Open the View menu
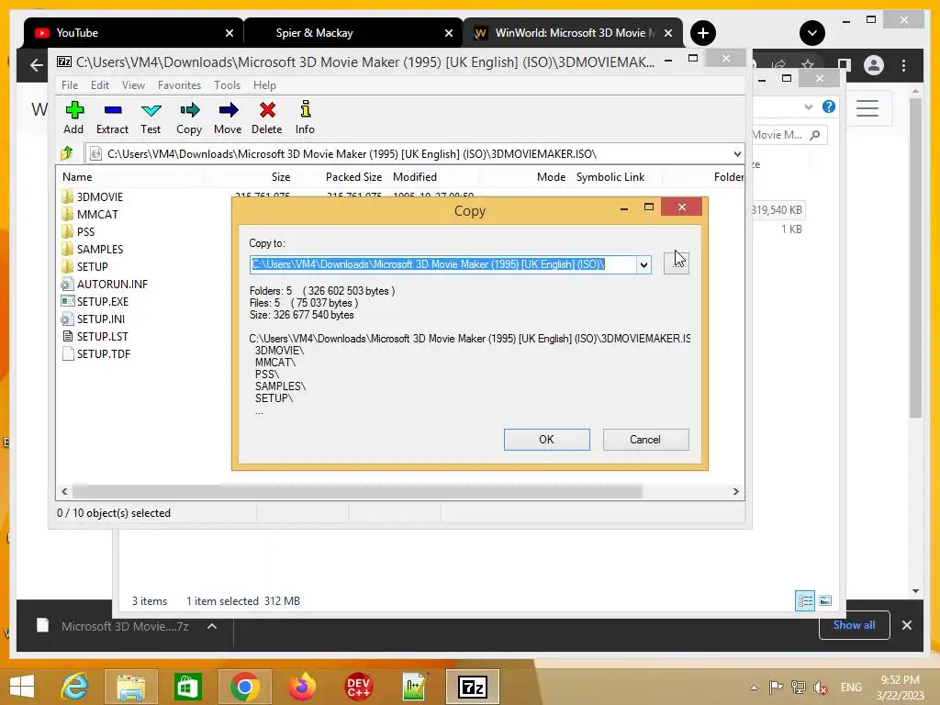The image size is (940, 705). [133, 85]
